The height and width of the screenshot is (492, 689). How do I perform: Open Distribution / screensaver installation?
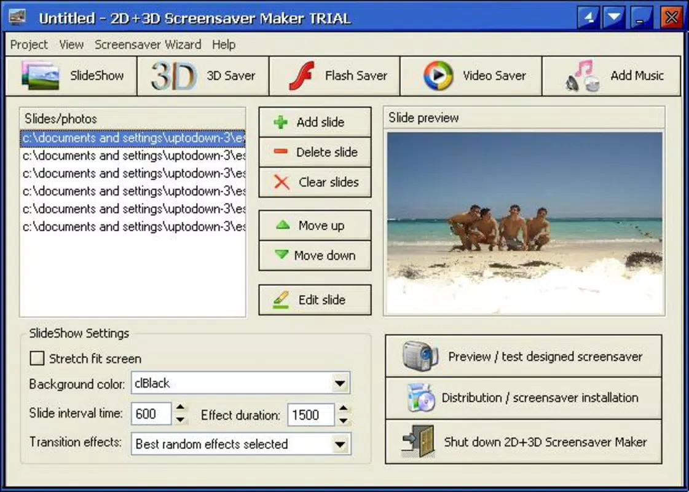click(x=523, y=398)
